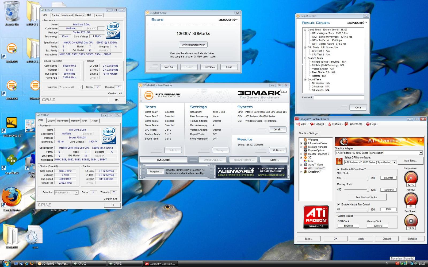Open the Catalyst Preferences menu
The image size is (428, 267).
(355, 124)
